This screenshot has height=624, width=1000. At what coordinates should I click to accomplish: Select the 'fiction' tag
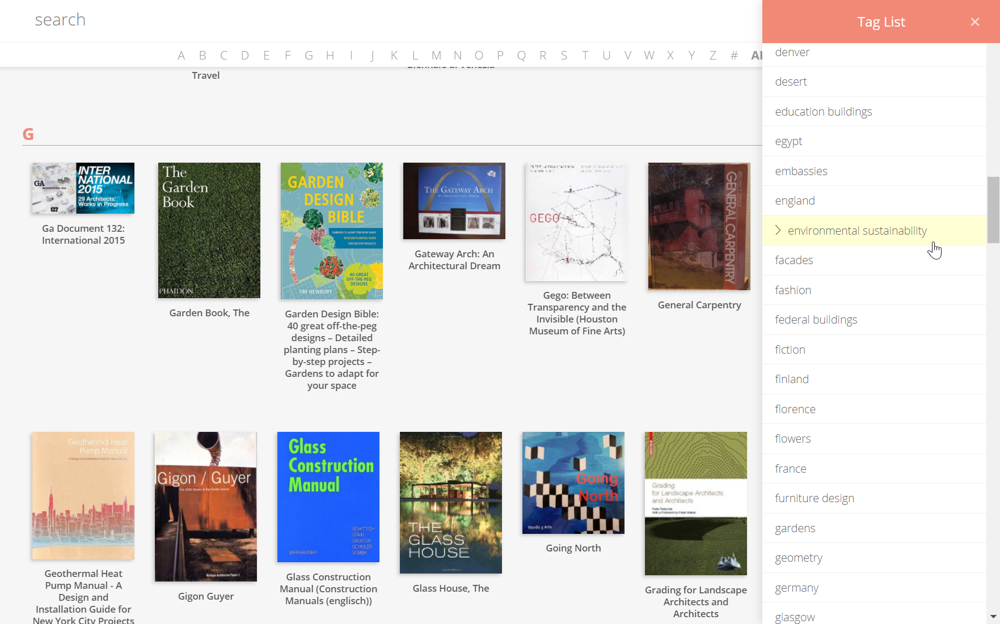874,350
